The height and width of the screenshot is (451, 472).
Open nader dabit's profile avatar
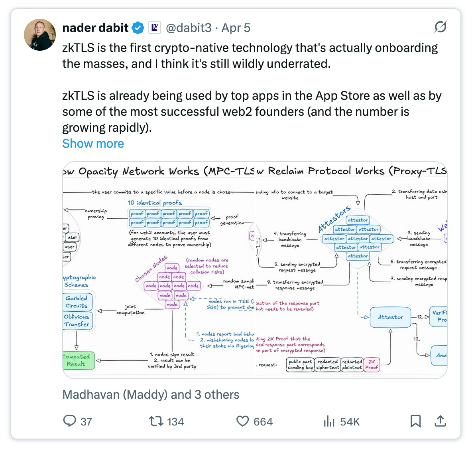coord(40,35)
